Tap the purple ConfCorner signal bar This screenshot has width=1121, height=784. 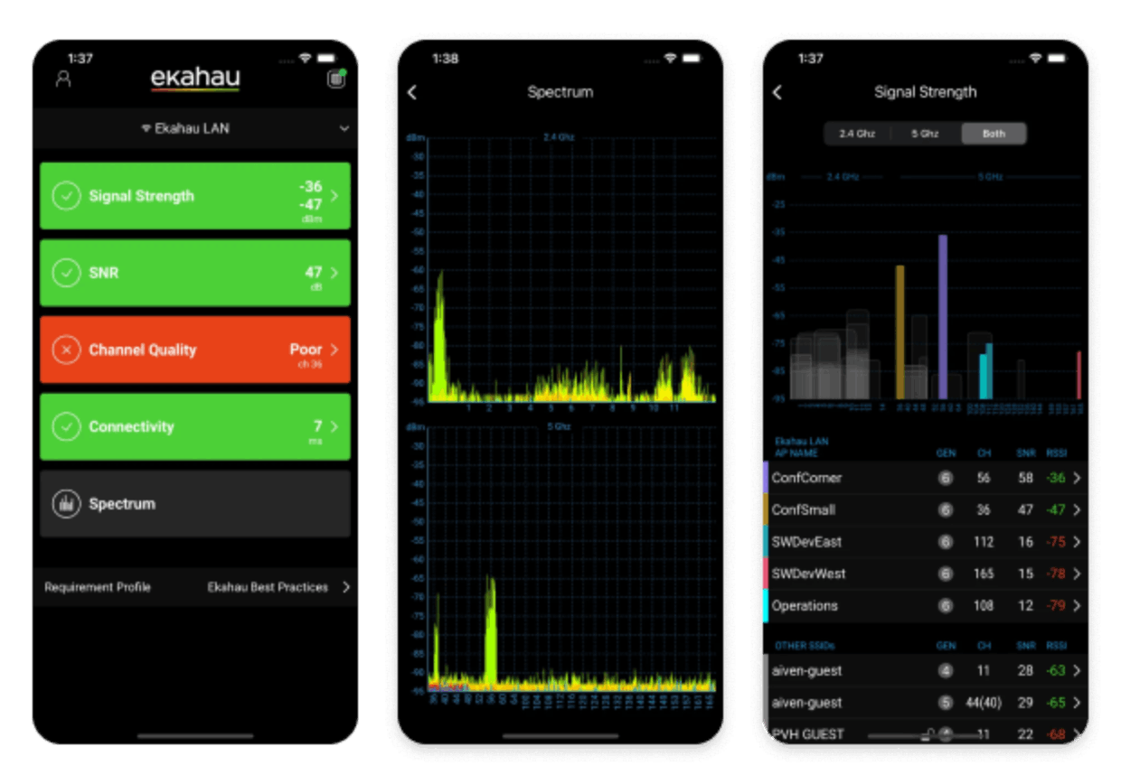(x=943, y=317)
